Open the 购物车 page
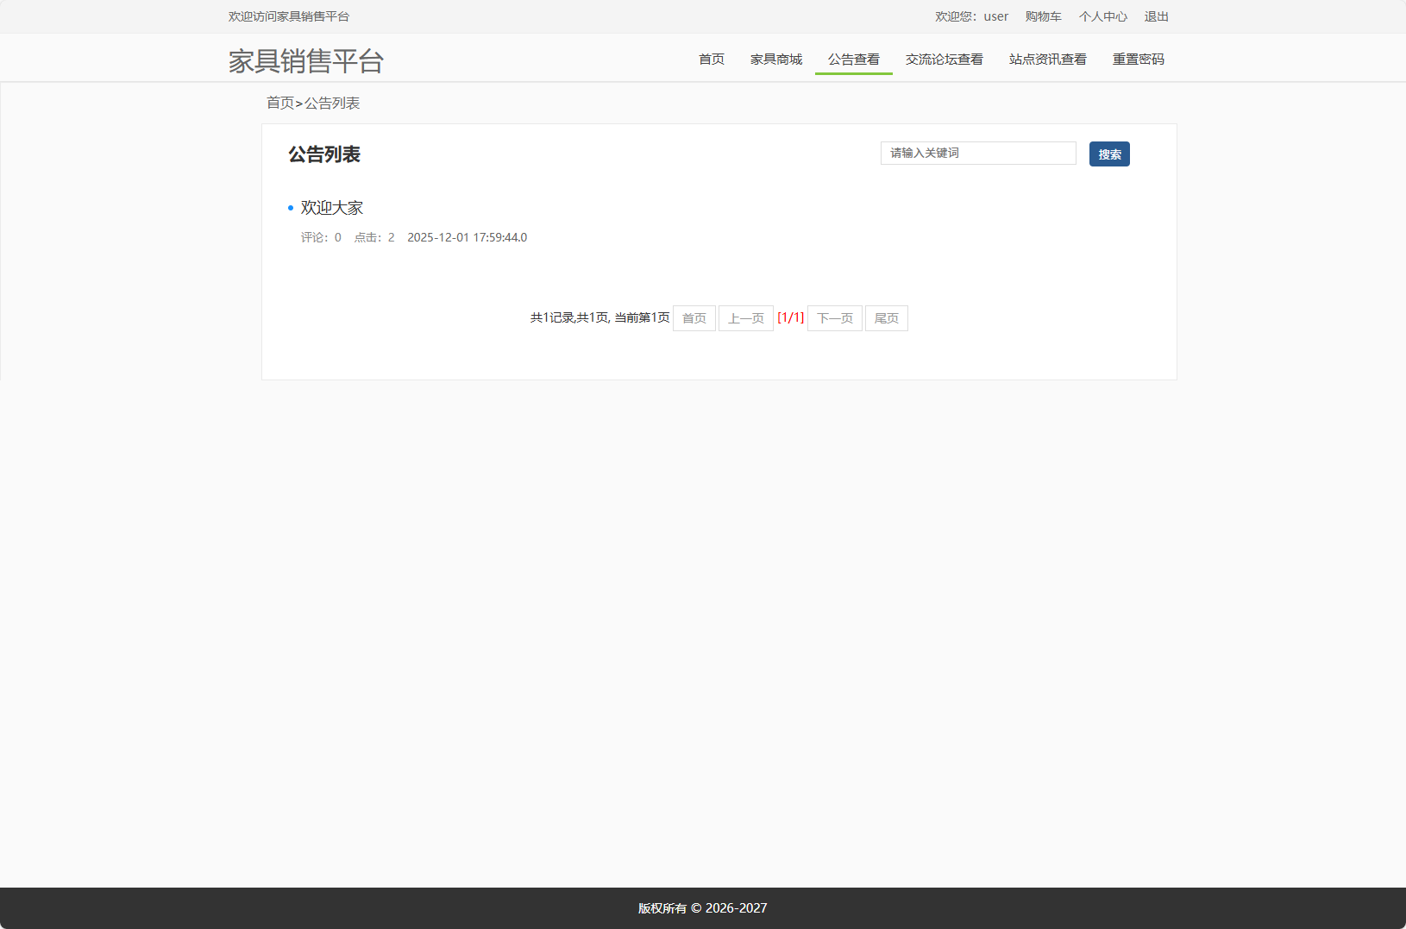 click(1043, 16)
